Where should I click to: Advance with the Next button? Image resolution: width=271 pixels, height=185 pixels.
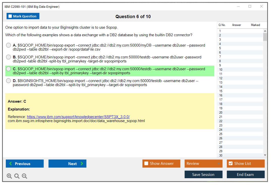67,164
